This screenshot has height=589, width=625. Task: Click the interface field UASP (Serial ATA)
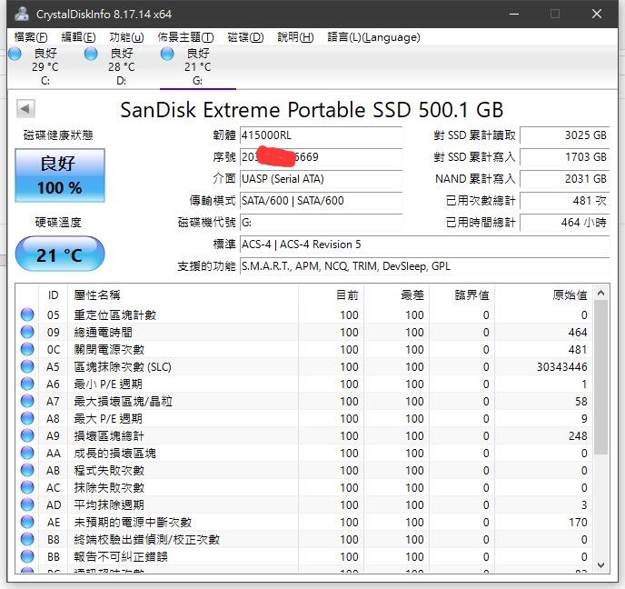[x=322, y=179]
